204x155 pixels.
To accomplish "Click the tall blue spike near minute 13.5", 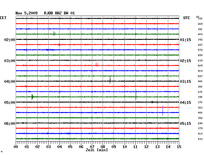I will pos(163,111).
